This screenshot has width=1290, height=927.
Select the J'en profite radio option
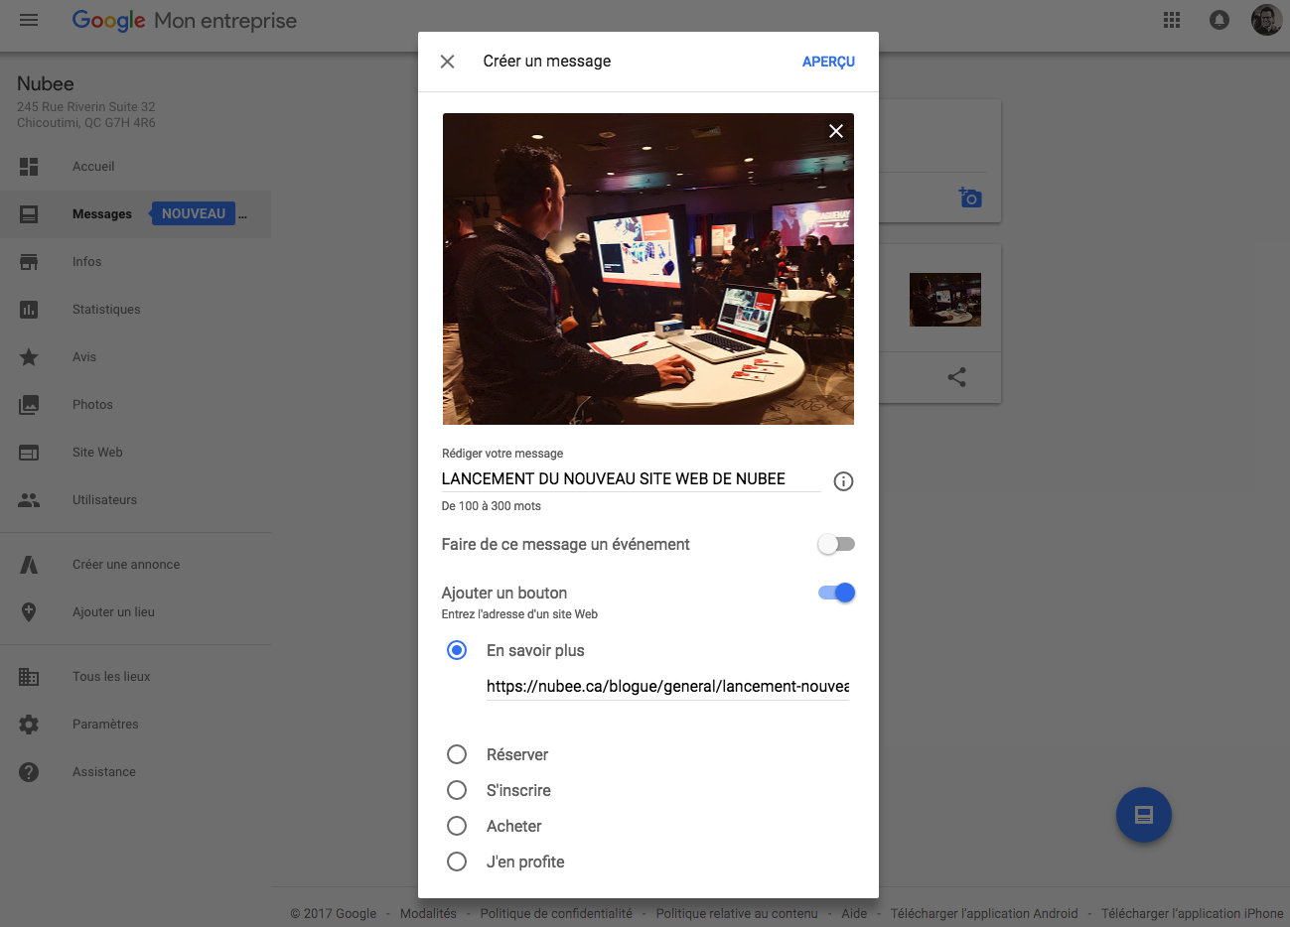(x=457, y=862)
